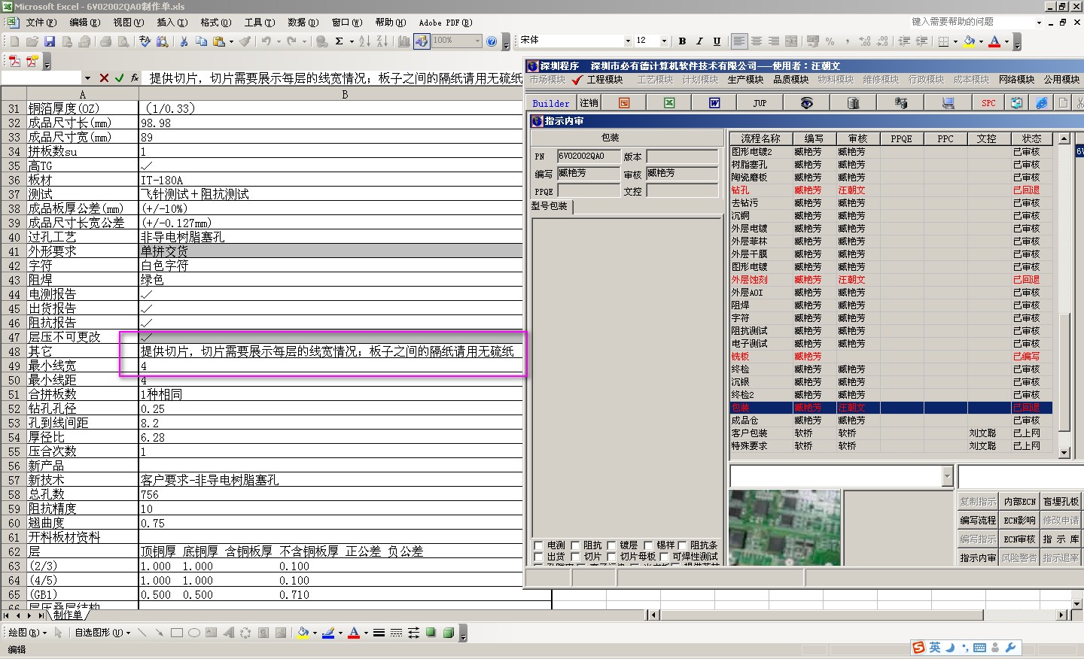Click the Sort Ascending A-Z icon

364,41
